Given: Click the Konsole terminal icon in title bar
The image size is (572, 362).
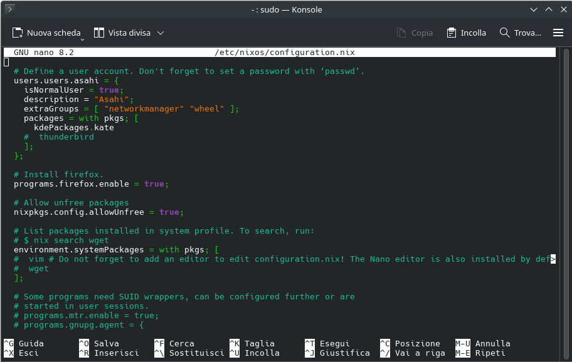Looking at the screenshot, I should [9, 10].
